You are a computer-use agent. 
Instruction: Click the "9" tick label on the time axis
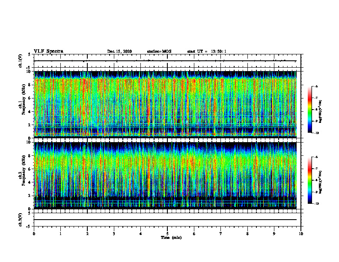coord(274,234)
